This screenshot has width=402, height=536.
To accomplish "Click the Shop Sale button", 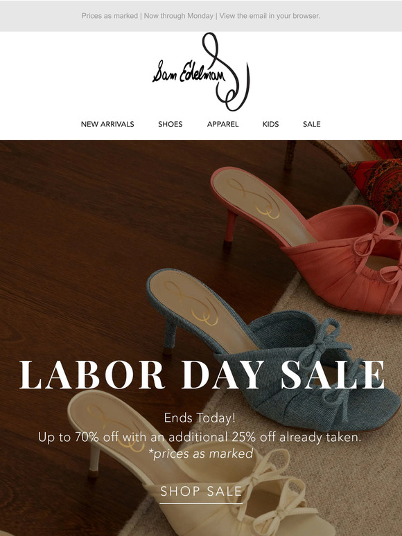I will tap(201, 492).
